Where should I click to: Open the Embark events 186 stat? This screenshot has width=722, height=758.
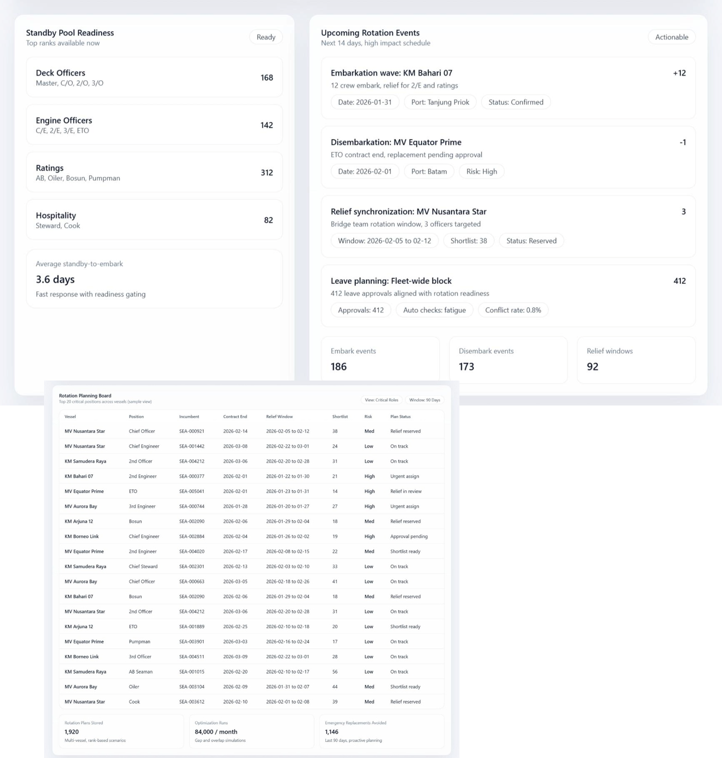pos(381,359)
